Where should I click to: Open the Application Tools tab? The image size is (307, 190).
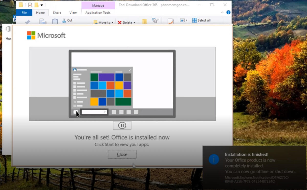coord(98,13)
